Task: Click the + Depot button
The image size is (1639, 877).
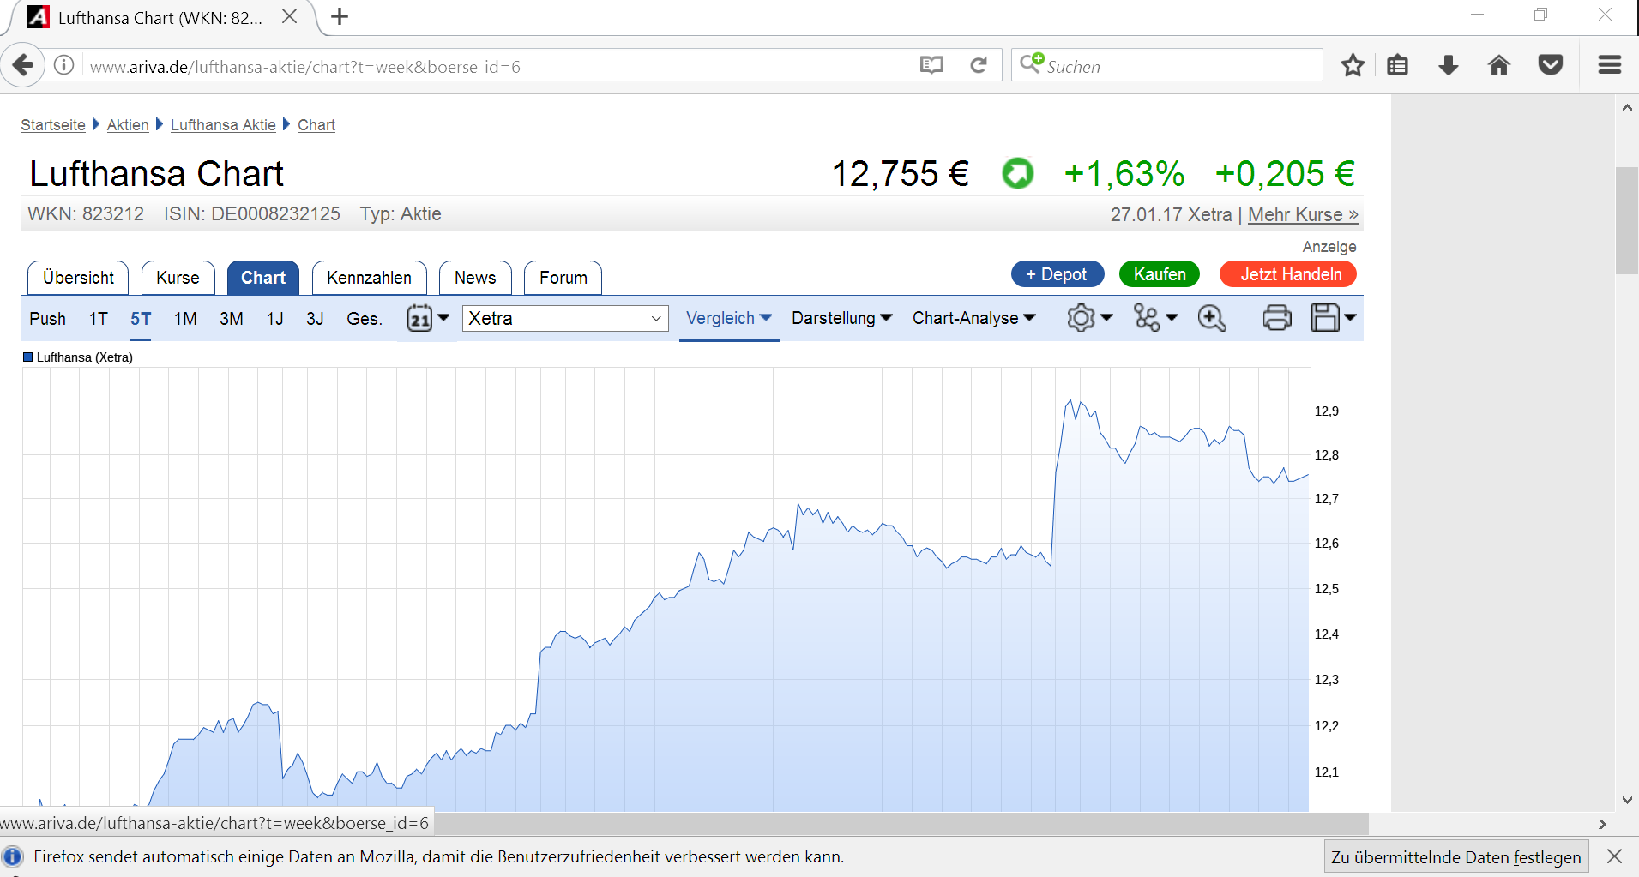Action: point(1058,274)
